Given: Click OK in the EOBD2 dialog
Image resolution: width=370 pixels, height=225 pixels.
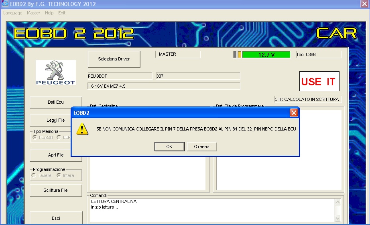Looking at the screenshot, I should coord(169,147).
